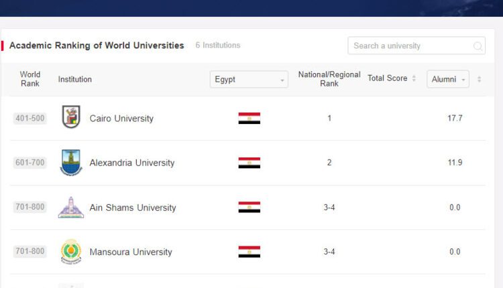The height and width of the screenshot is (288, 503).
Task: Click the 601-700 world rank badge
Action: tap(30, 163)
